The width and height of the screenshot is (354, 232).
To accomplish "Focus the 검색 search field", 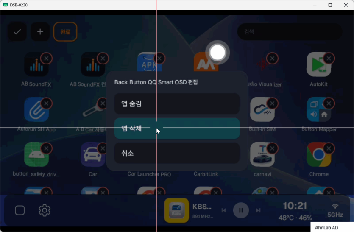I will (x=290, y=32).
